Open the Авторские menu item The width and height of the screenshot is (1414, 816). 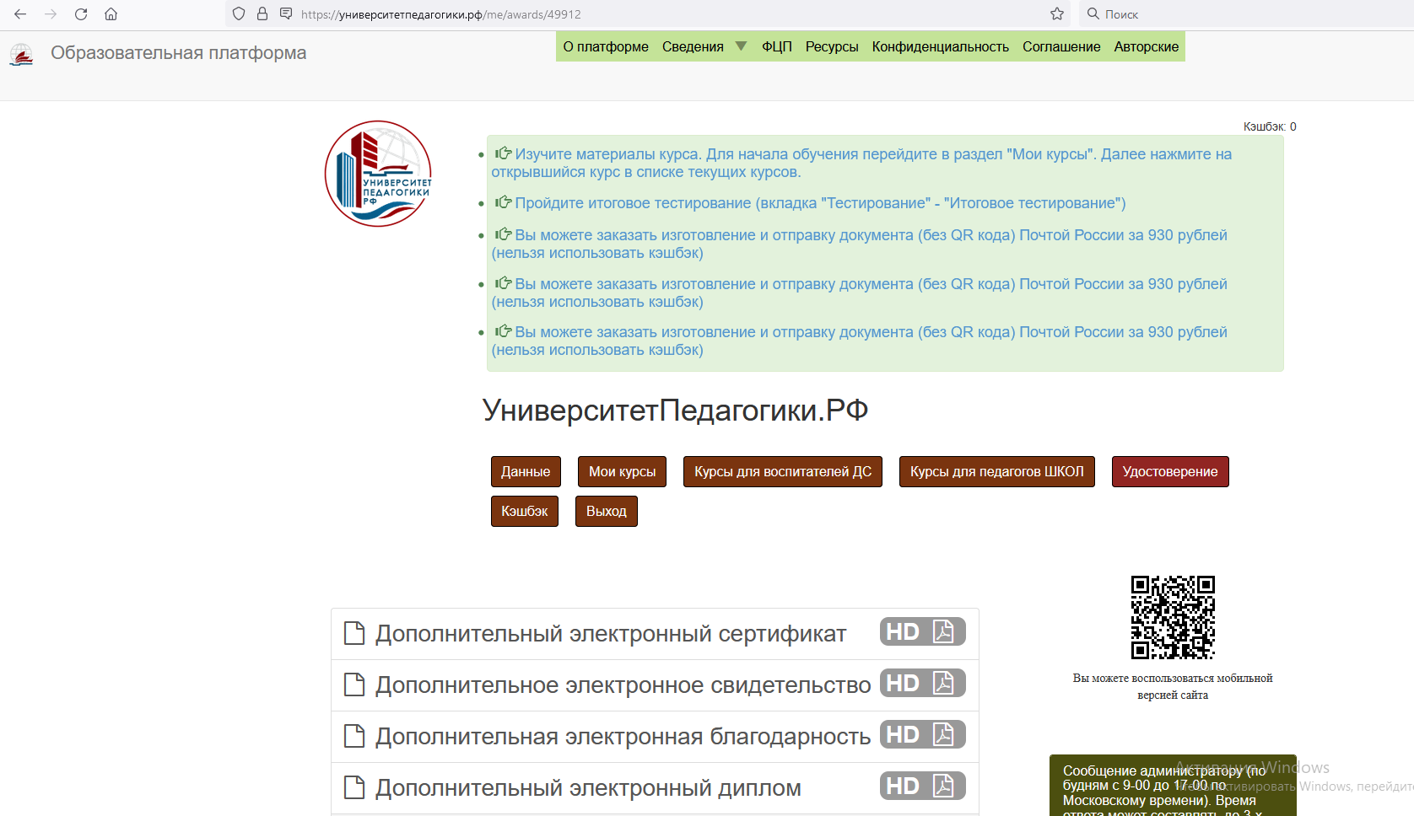(1147, 46)
